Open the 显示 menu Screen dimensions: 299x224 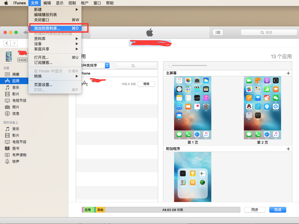click(59, 3)
